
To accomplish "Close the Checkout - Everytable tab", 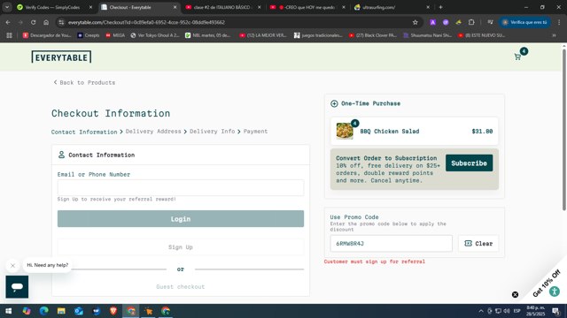I will coord(175,7).
